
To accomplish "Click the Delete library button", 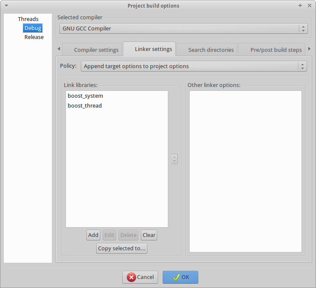I will click(x=128, y=235).
